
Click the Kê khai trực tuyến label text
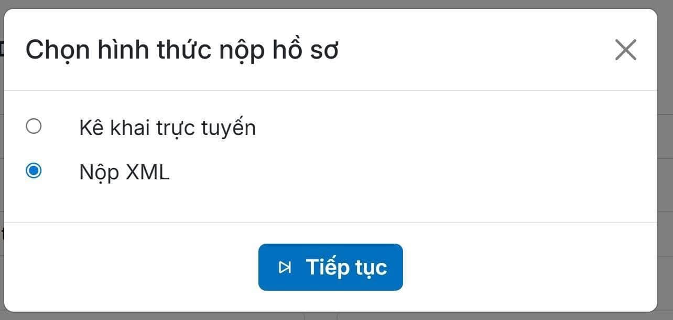coord(167,128)
